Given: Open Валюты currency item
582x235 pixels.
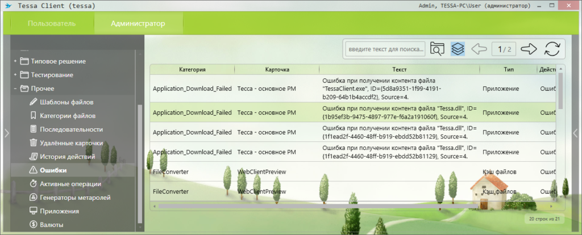Looking at the screenshot, I should coord(52,225).
